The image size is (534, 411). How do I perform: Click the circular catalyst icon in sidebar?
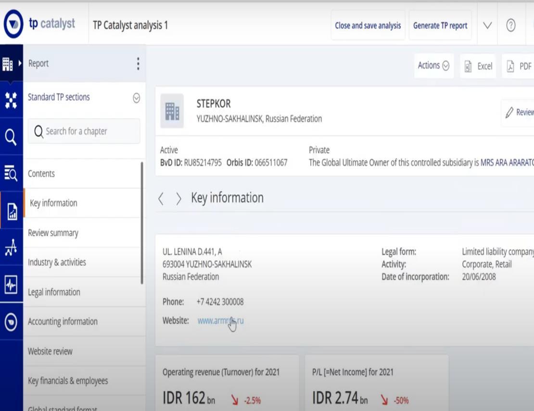(x=11, y=322)
